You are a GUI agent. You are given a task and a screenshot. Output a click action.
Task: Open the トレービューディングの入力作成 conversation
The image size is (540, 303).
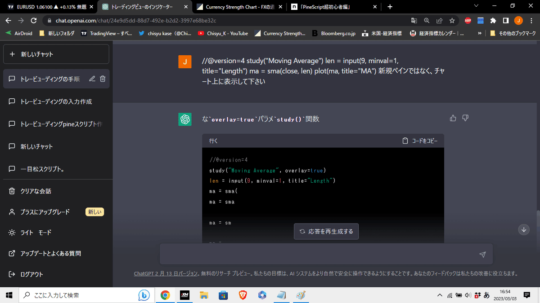click(x=56, y=102)
